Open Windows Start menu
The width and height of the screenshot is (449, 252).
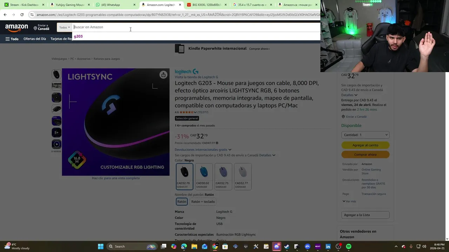(101, 246)
